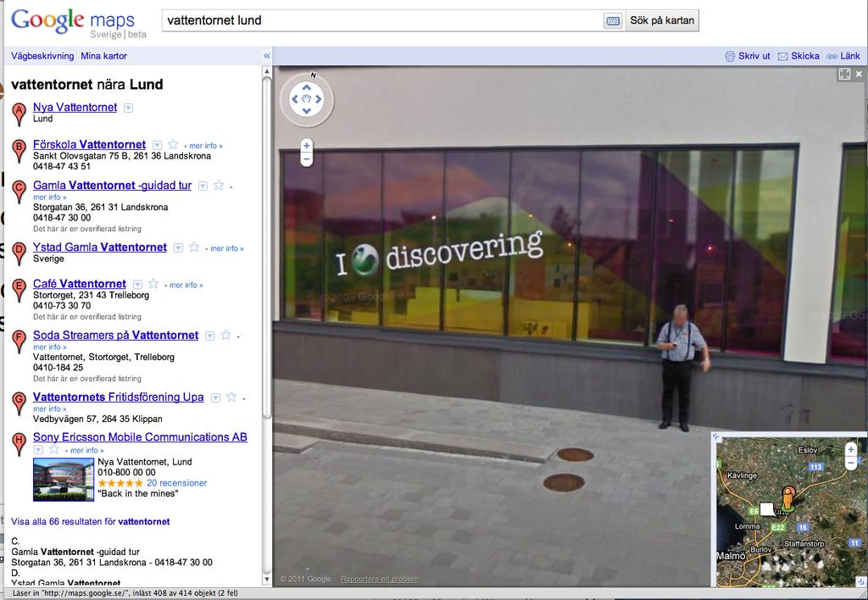Screen dimensions: 868x600
Task: Click the orange pegman on the mini map
Action: (787, 498)
